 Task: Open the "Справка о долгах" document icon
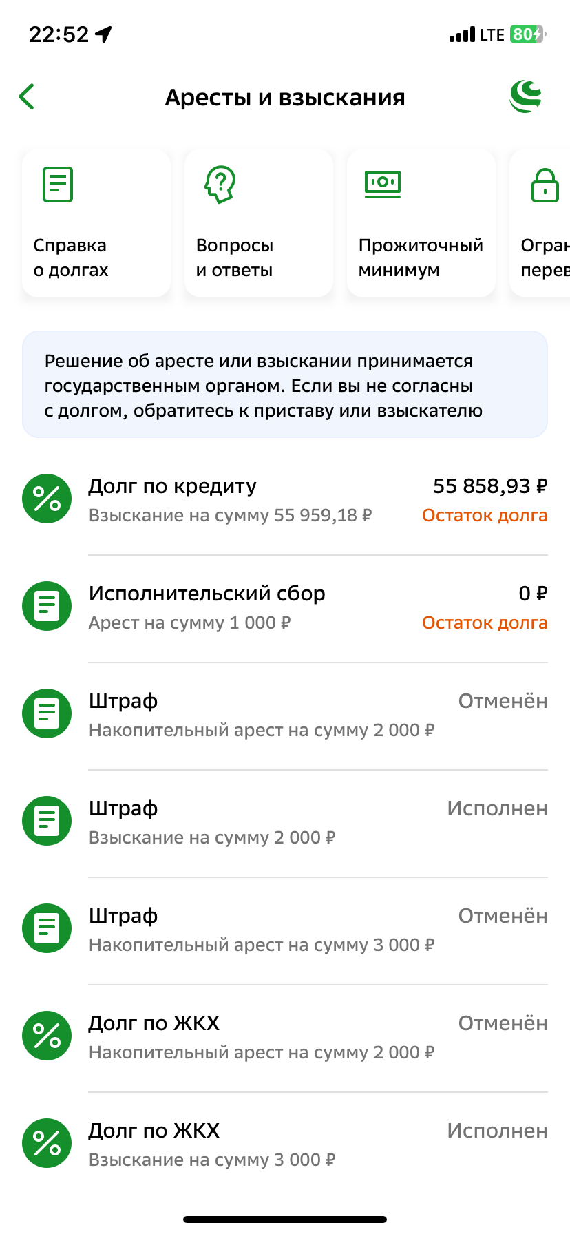click(57, 184)
